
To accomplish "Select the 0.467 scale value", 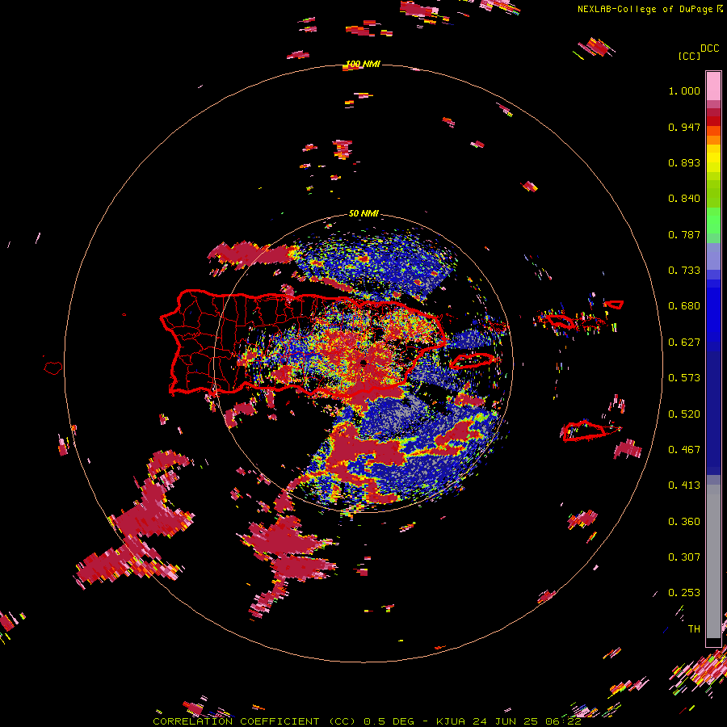I will point(684,450).
